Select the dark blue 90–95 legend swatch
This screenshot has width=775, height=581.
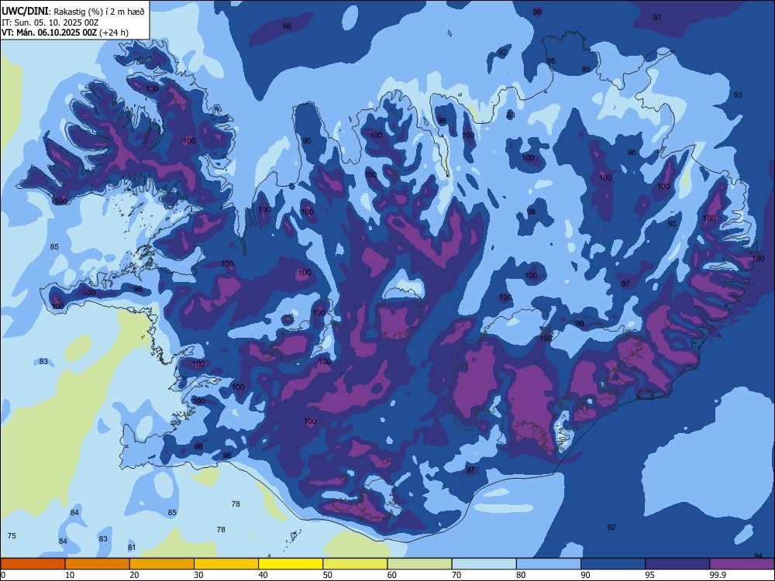click(613, 564)
